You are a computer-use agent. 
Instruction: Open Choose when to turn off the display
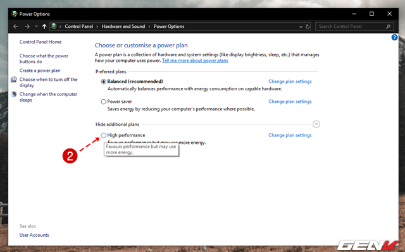tap(48, 83)
